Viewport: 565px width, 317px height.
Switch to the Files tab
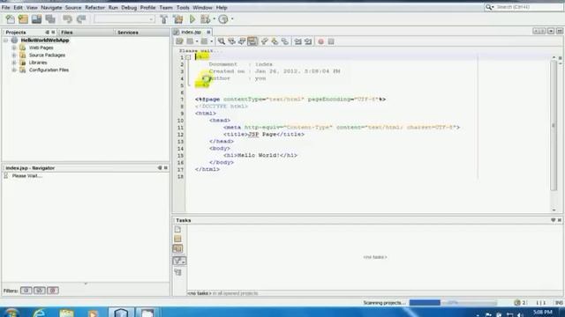67,33
